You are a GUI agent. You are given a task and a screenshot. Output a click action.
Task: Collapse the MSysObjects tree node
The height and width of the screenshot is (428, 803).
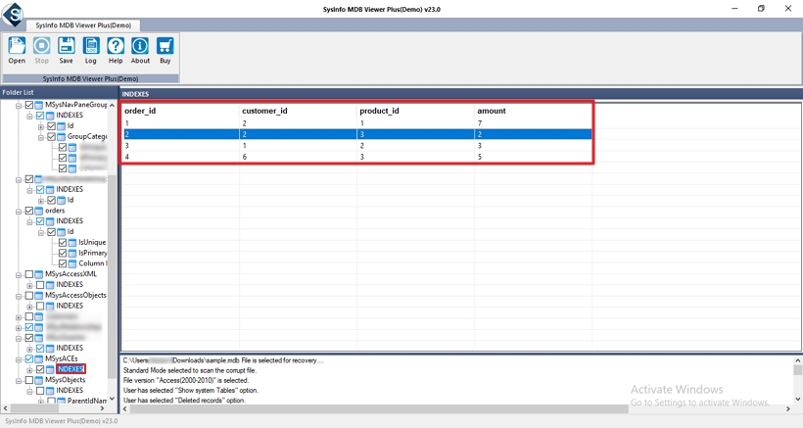[19, 380]
